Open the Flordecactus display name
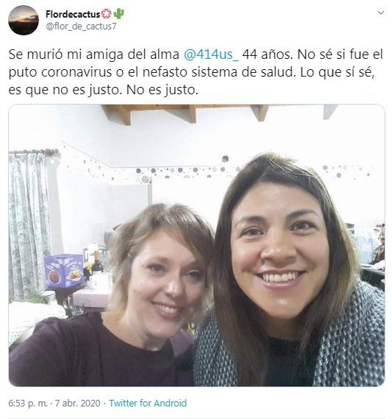392x419 pixels. (73, 14)
